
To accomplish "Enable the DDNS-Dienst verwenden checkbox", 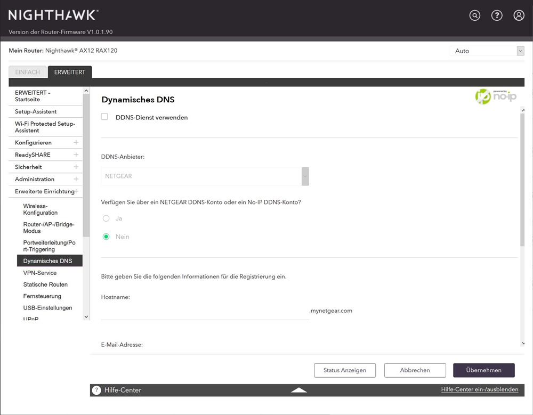I will click(105, 117).
